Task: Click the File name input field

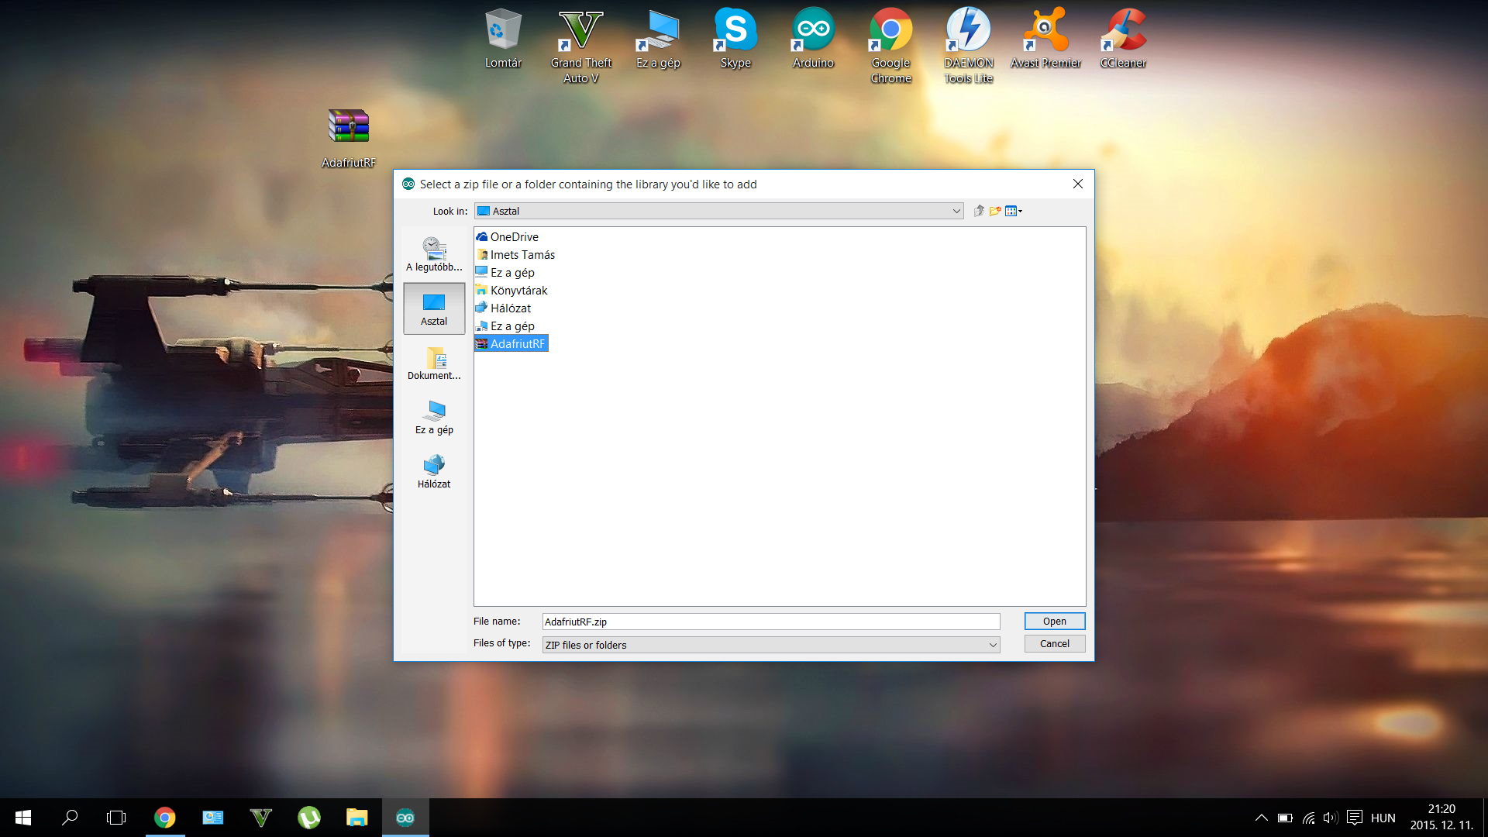Action: [x=770, y=622]
